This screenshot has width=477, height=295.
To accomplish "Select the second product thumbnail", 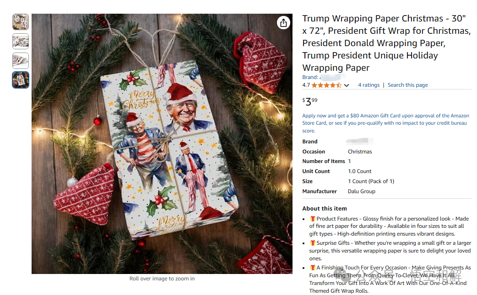I will 21,41.
